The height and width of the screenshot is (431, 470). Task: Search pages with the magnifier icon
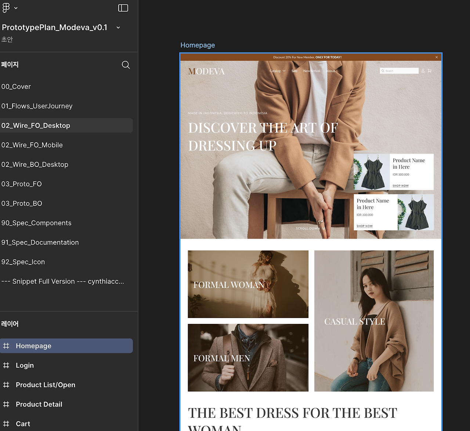tap(126, 65)
